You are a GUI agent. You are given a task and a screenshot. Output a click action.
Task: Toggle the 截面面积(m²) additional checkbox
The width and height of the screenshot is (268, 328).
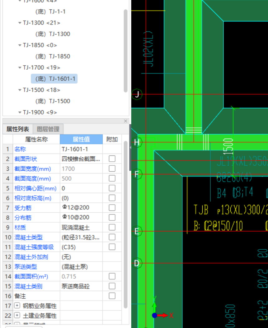point(112,276)
